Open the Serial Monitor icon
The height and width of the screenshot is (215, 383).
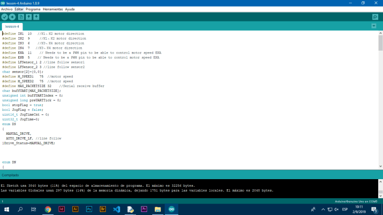[x=375, y=17]
